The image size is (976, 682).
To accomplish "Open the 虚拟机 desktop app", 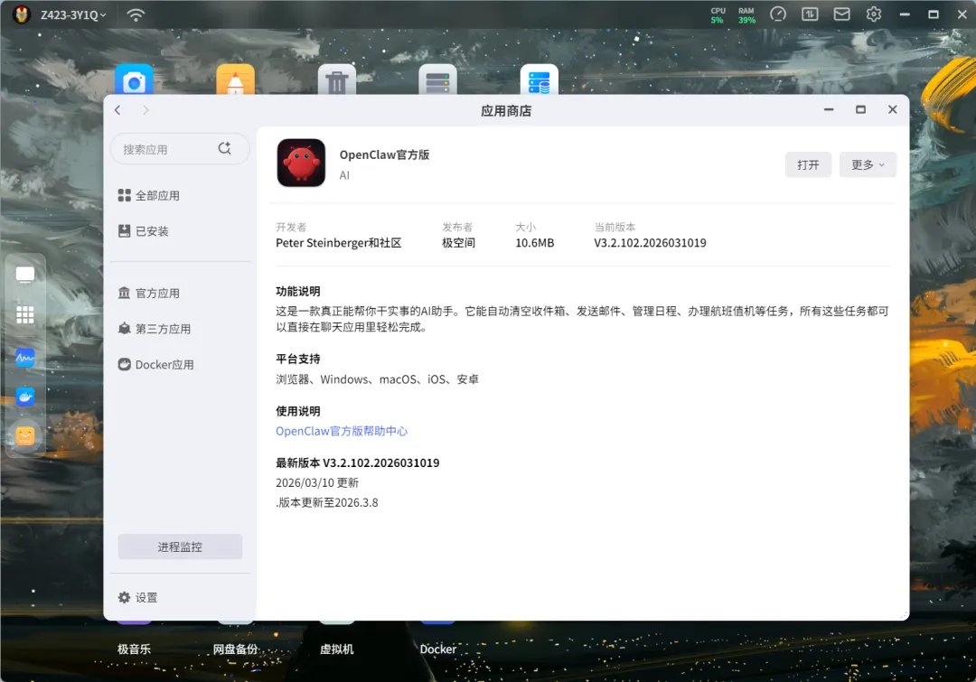I will (x=337, y=649).
